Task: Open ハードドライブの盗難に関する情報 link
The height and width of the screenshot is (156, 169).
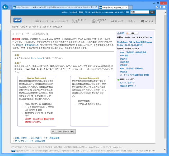Action: (x=134, y=75)
